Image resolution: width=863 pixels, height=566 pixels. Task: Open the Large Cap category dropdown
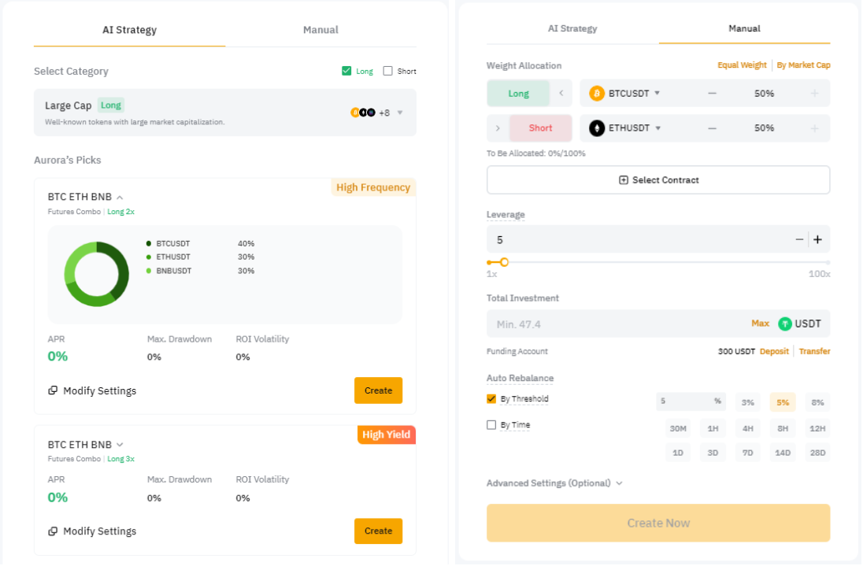click(400, 113)
